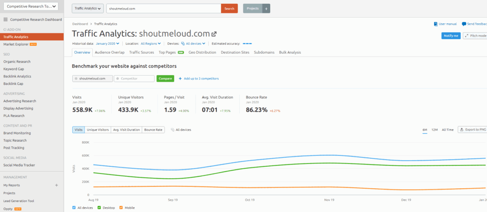The height and width of the screenshot is (212, 487).
Task: Switch to Audience Overlap tab
Action: 110,52
